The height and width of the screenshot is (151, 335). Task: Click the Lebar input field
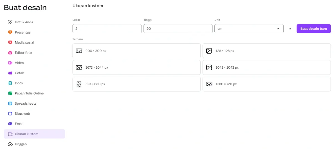point(107,29)
